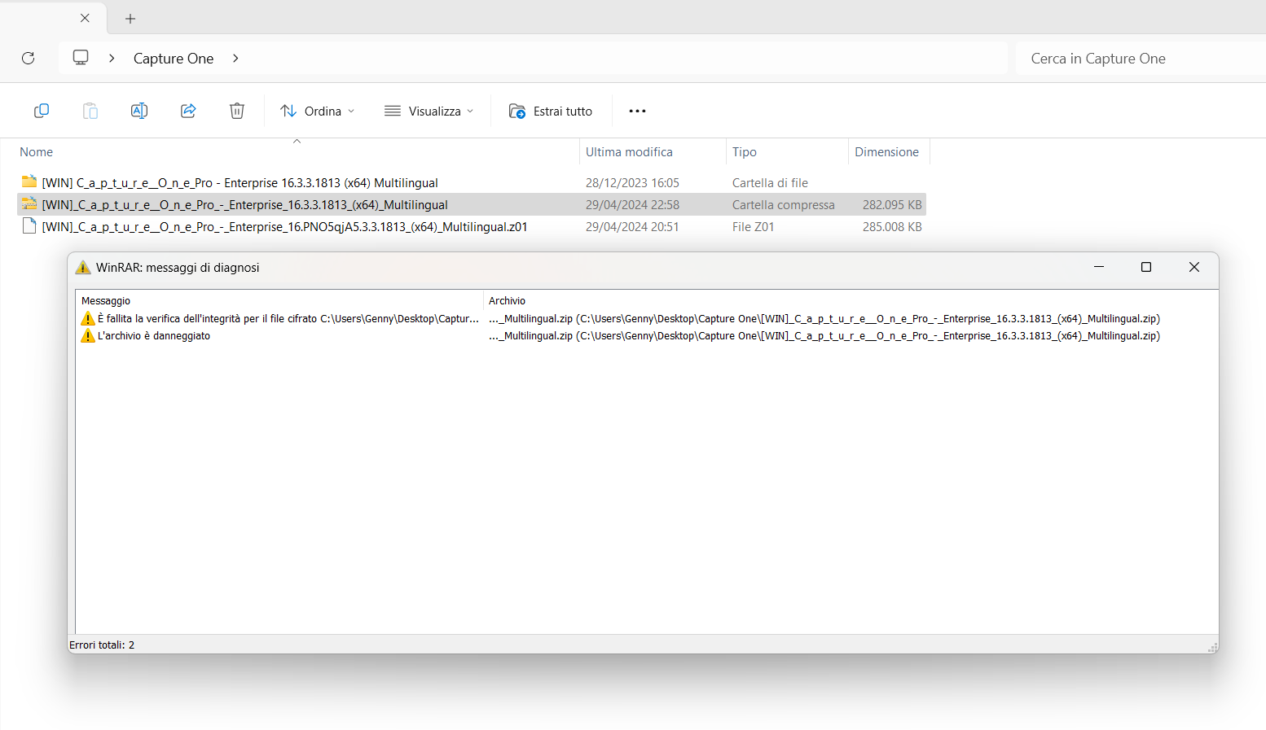Sort by Dimensione column header
This screenshot has height=730, width=1266.
tap(886, 152)
